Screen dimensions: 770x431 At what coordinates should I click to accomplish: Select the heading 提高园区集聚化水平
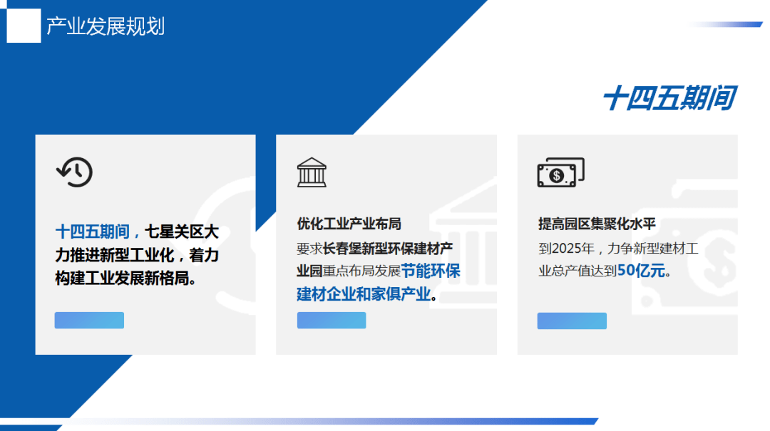[597, 224]
